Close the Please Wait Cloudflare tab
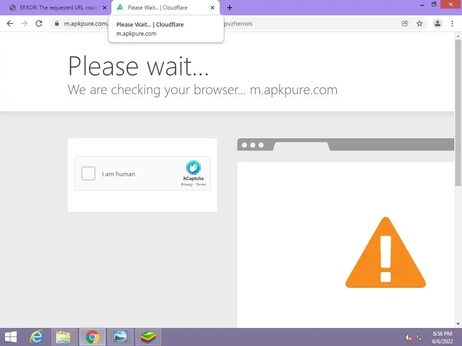 [x=213, y=8]
